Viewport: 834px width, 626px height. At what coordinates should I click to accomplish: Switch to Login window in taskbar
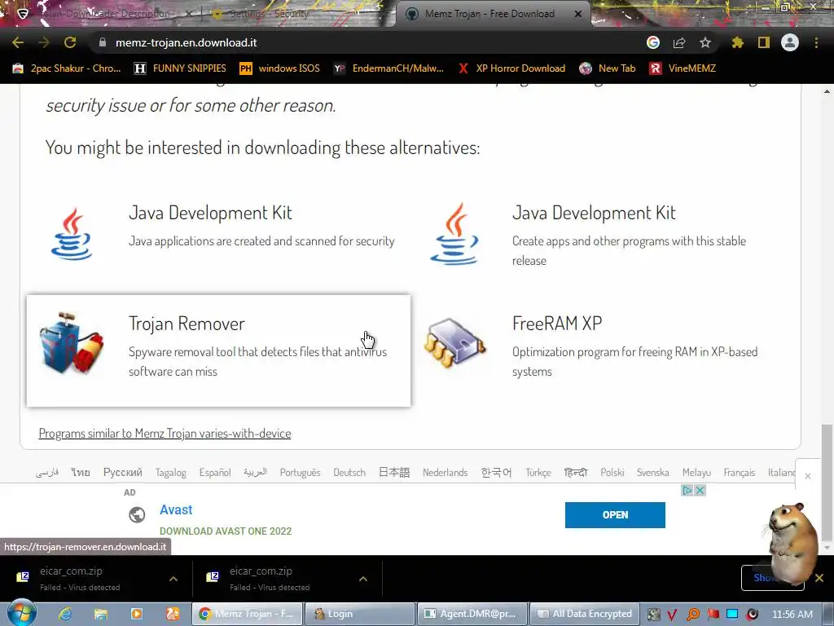(359, 614)
